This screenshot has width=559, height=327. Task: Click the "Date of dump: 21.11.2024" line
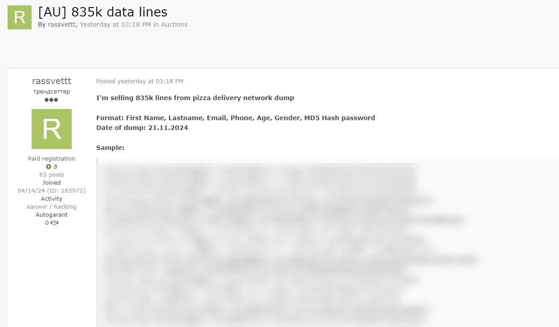click(x=142, y=128)
